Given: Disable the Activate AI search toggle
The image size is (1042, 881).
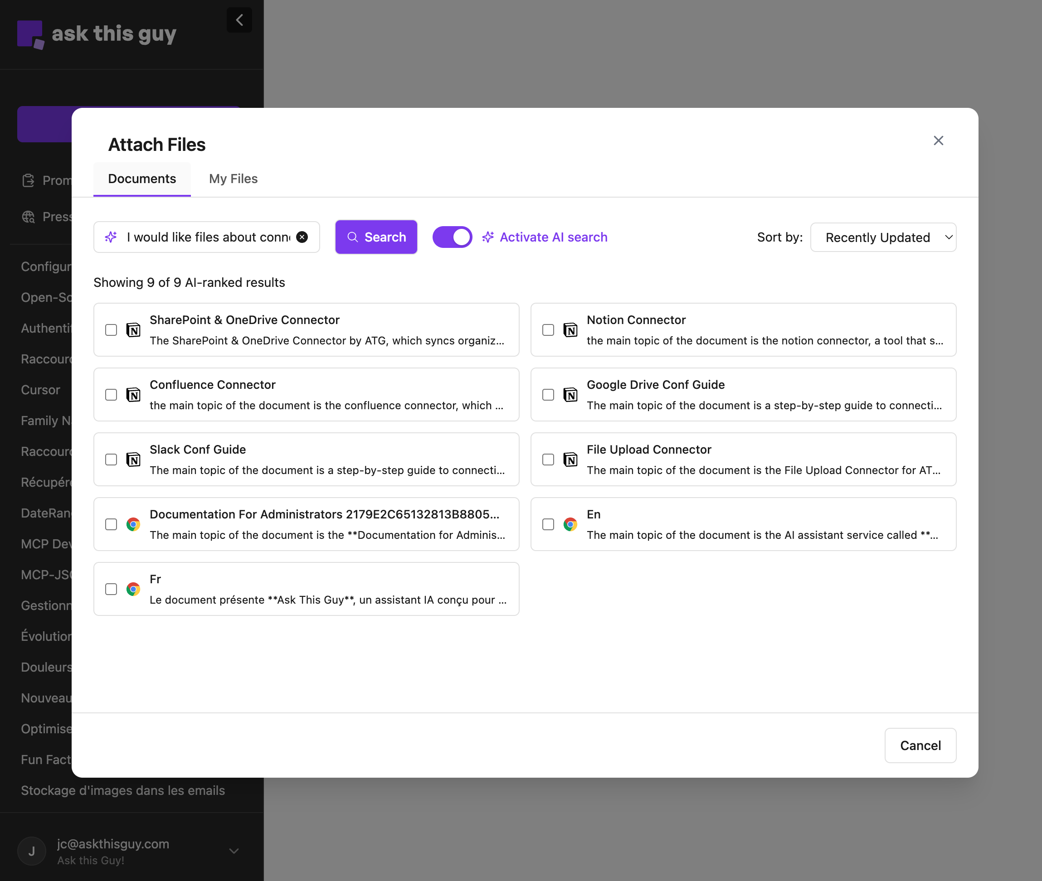Looking at the screenshot, I should tap(452, 237).
